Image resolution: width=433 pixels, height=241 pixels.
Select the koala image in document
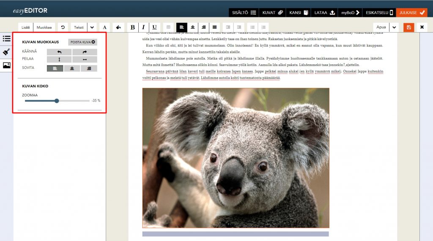pyautogui.click(x=236, y=158)
